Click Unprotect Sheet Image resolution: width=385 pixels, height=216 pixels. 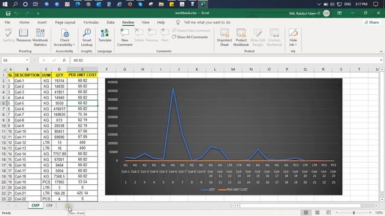pos(224,37)
